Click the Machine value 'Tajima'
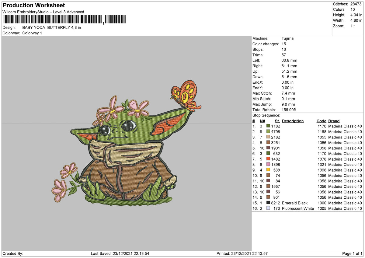The image size is (365, 258). [288, 39]
